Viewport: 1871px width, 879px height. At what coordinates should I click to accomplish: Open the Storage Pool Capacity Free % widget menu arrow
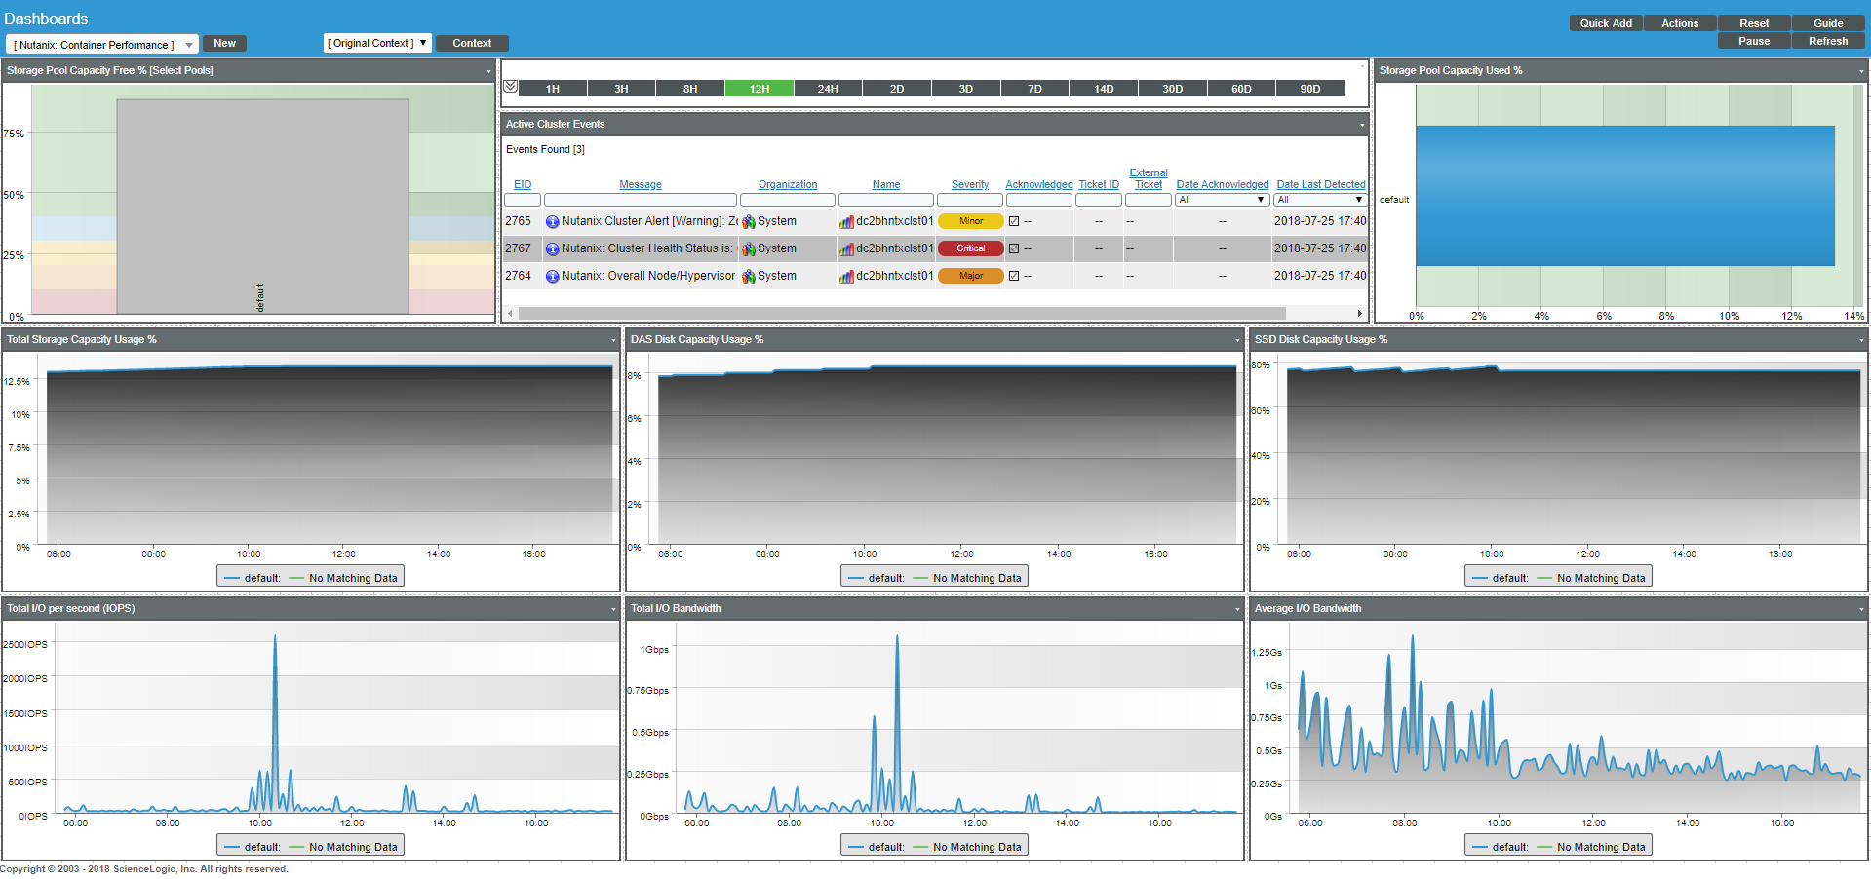pos(488,71)
